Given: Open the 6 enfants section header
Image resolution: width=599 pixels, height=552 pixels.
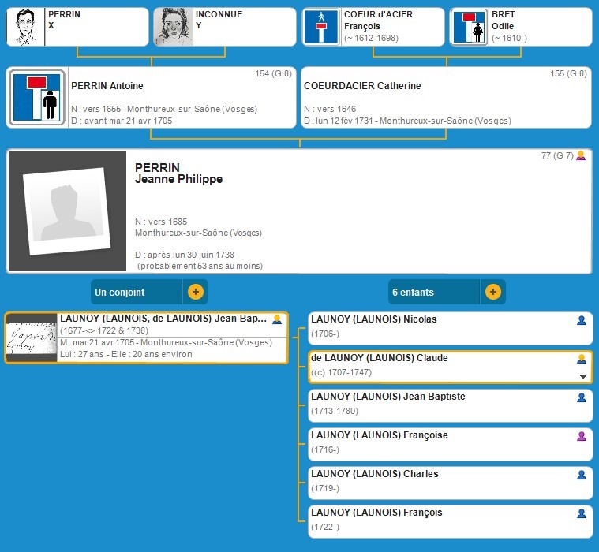Looking at the screenshot, I should click(434, 292).
